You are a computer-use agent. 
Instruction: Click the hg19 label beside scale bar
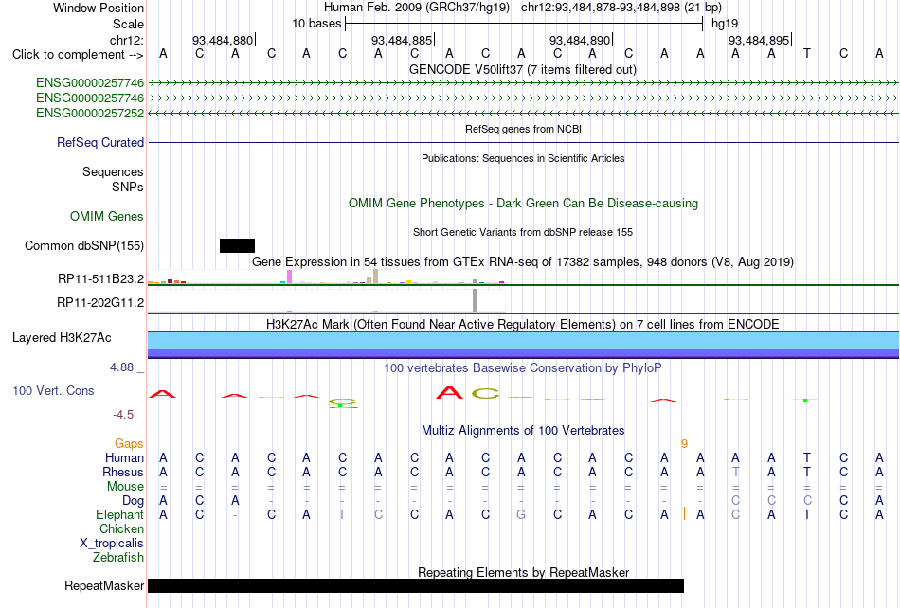(725, 24)
